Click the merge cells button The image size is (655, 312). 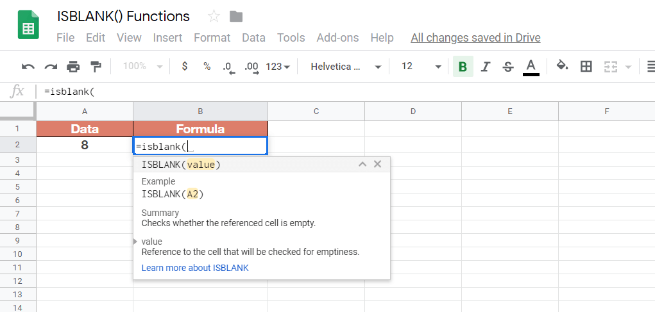pos(610,67)
